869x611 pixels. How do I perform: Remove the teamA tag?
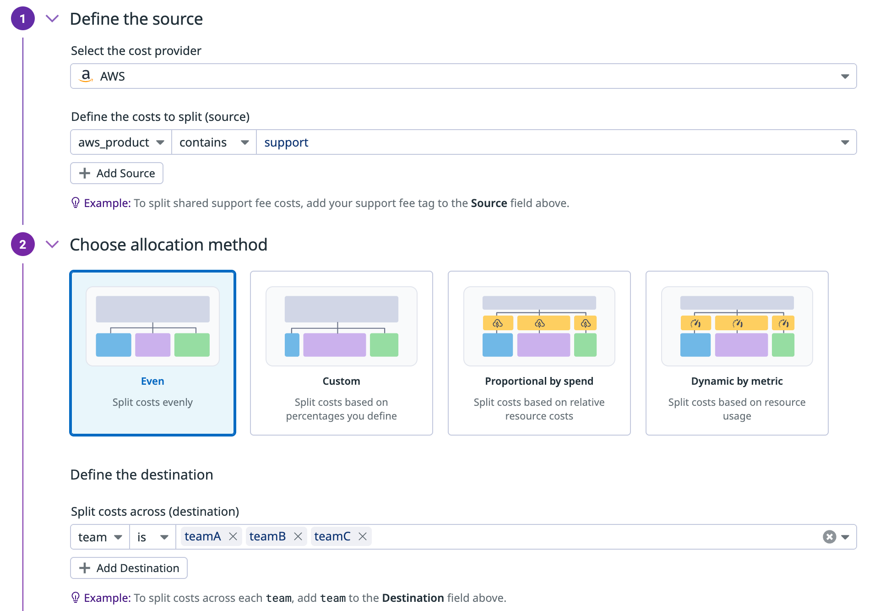[x=233, y=536]
